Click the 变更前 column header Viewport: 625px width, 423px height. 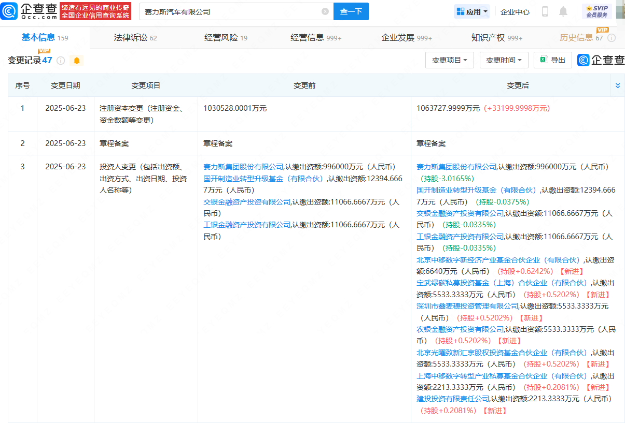304,85
